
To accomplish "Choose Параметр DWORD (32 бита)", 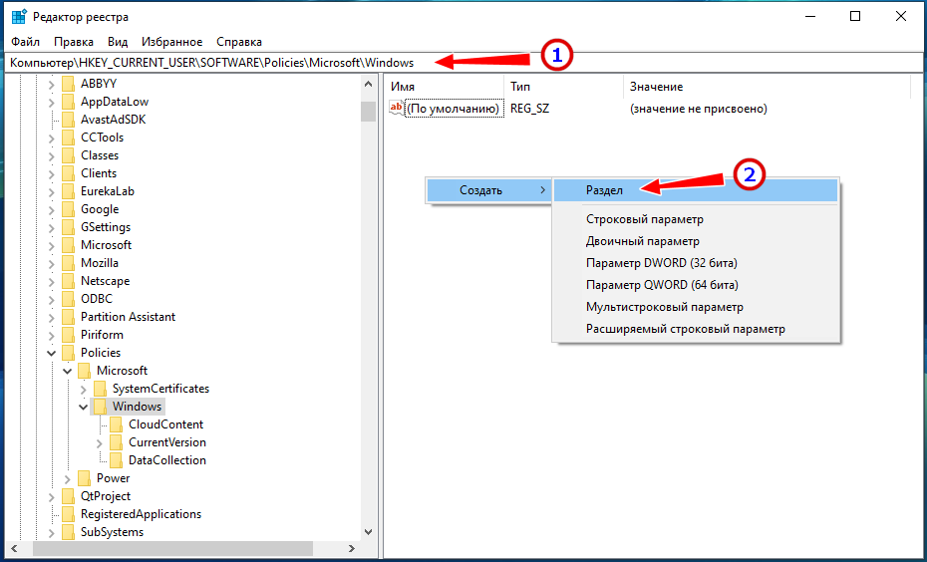I will pos(696,263).
